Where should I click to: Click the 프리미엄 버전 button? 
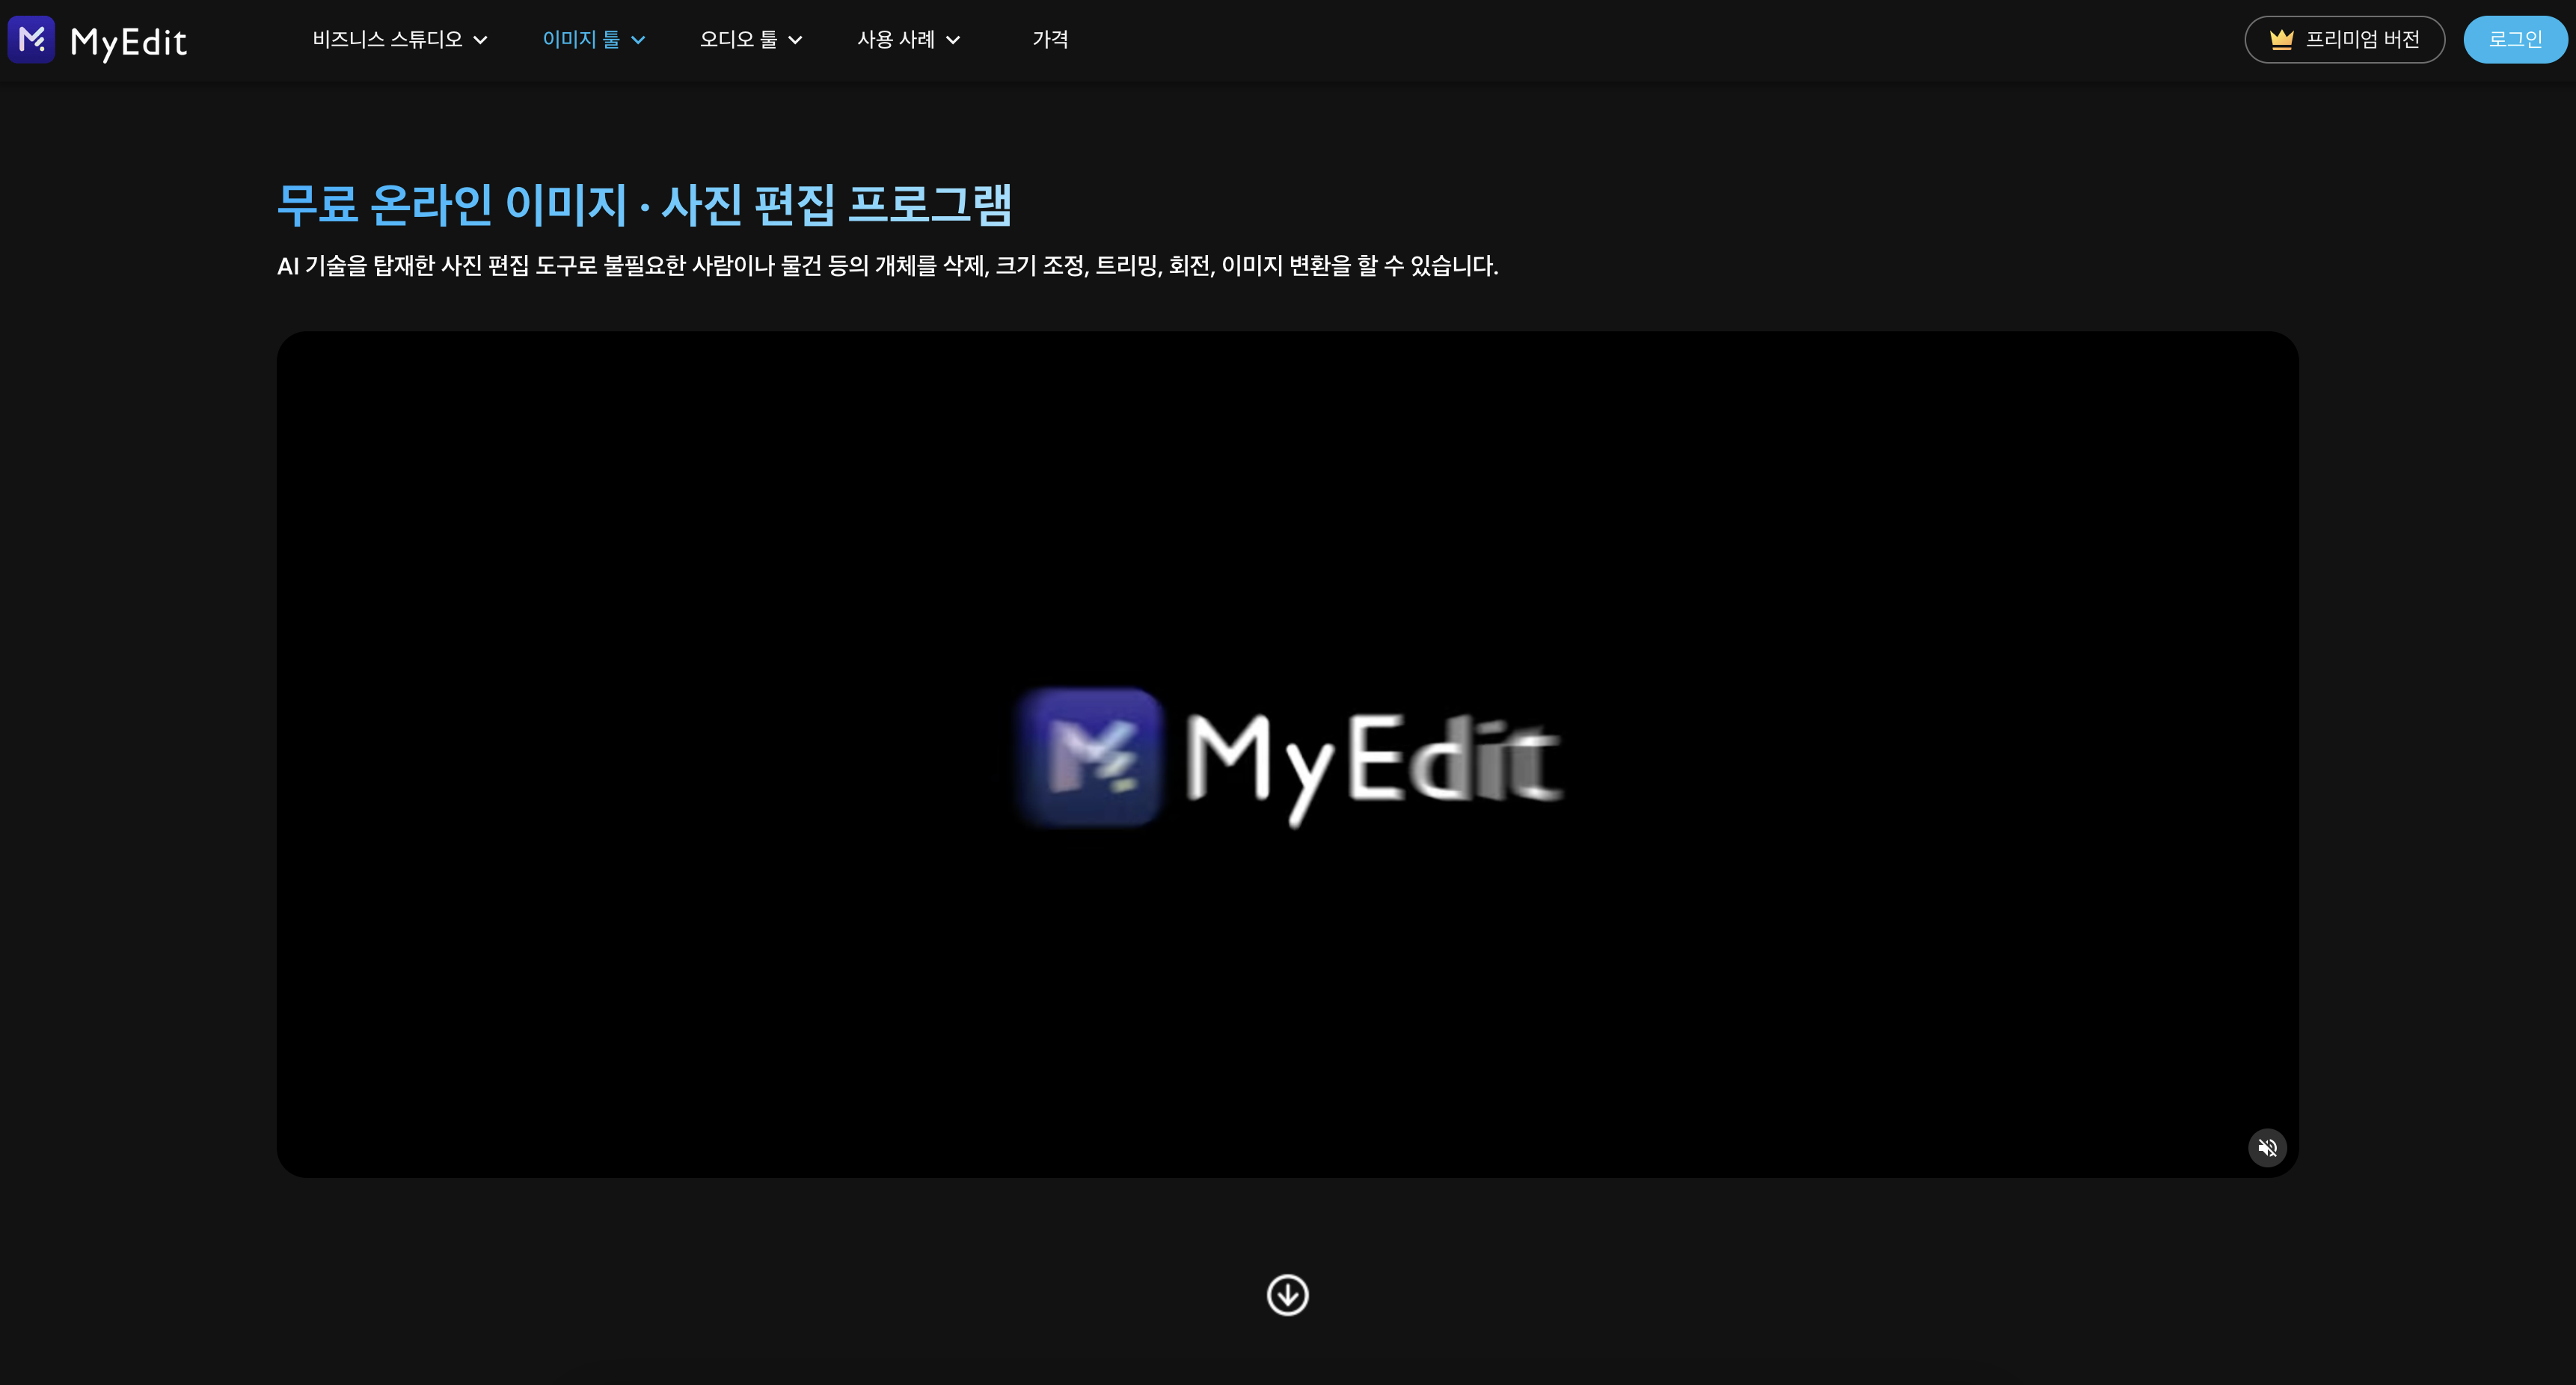click(2344, 40)
